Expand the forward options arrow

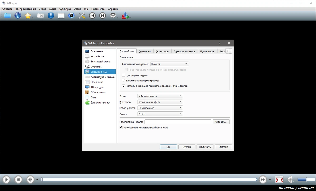270,180
